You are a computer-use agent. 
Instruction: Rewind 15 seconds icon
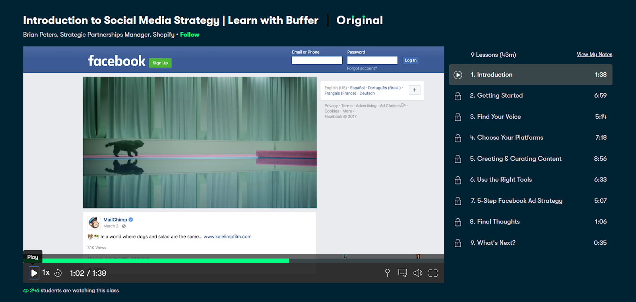(x=58, y=273)
